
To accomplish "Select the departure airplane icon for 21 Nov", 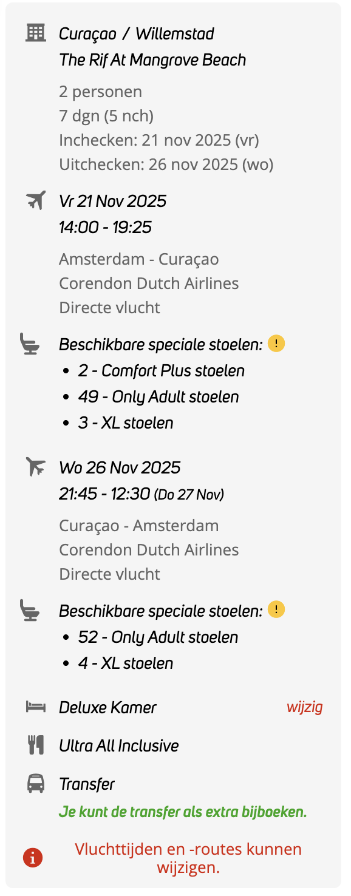I will 35,199.
